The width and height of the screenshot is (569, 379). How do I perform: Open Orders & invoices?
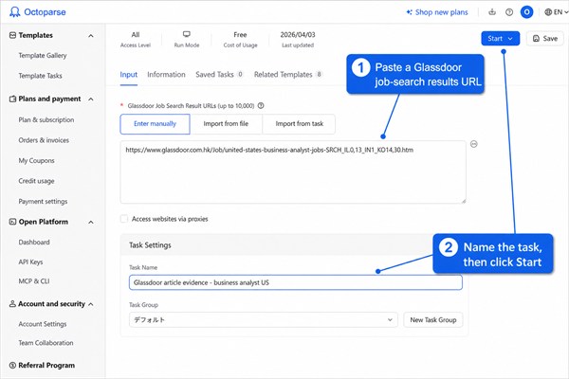(x=44, y=140)
